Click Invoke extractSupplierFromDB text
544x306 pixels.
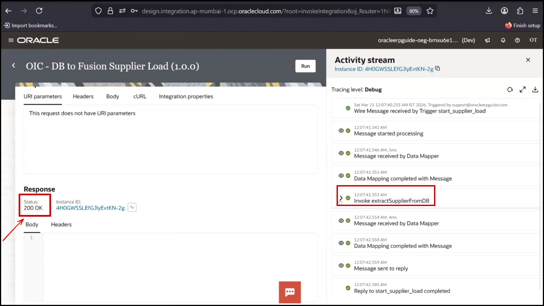[x=392, y=201]
